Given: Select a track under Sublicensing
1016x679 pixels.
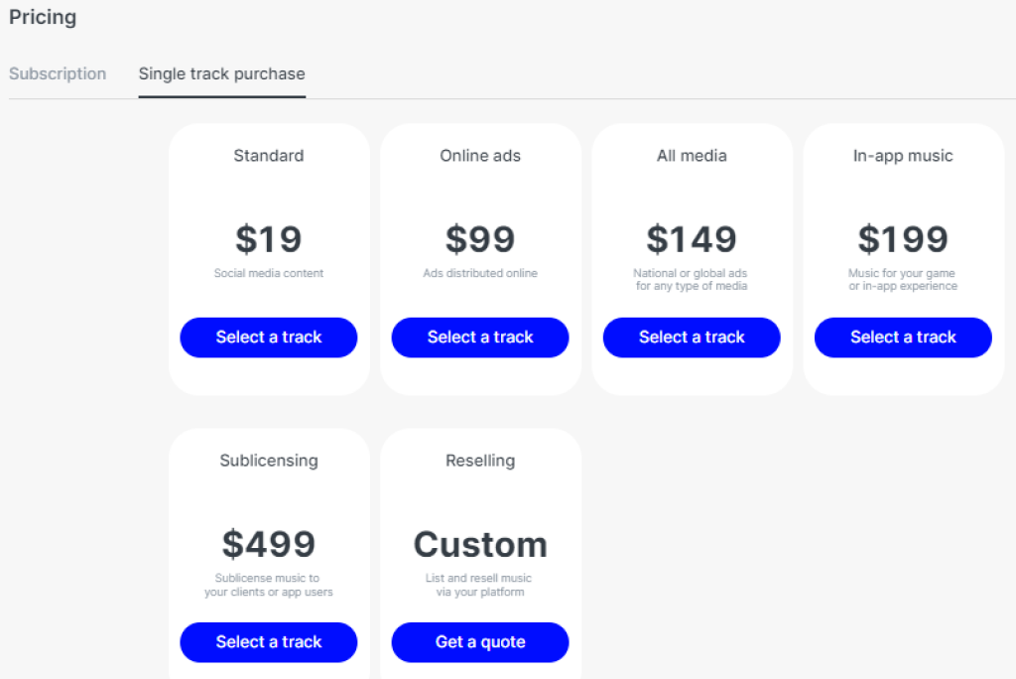Looking at the screenshot, I should pos(268,642).
